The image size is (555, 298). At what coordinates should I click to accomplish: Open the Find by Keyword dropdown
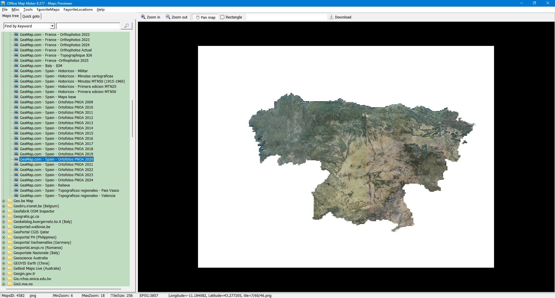[52, 26]
